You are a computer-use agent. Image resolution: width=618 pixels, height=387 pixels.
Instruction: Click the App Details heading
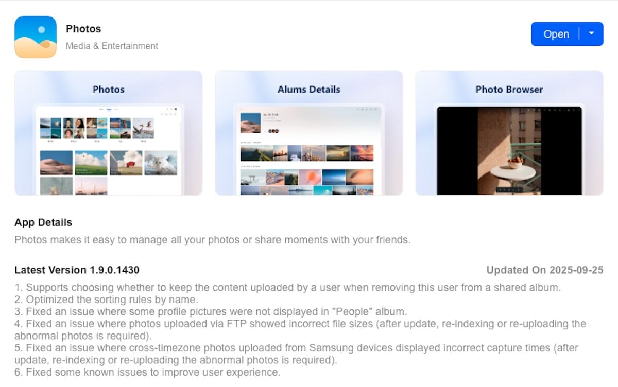tap(43, 223)
